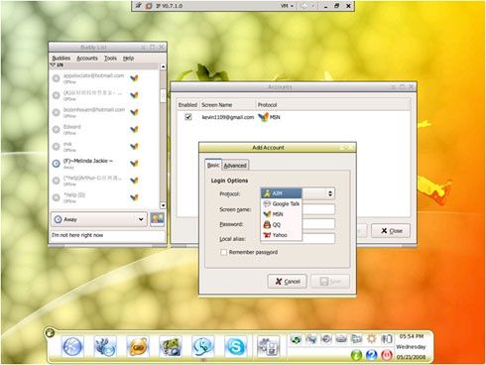
Task: Click the pin icon in top VM toolbar
Action: 139,6
